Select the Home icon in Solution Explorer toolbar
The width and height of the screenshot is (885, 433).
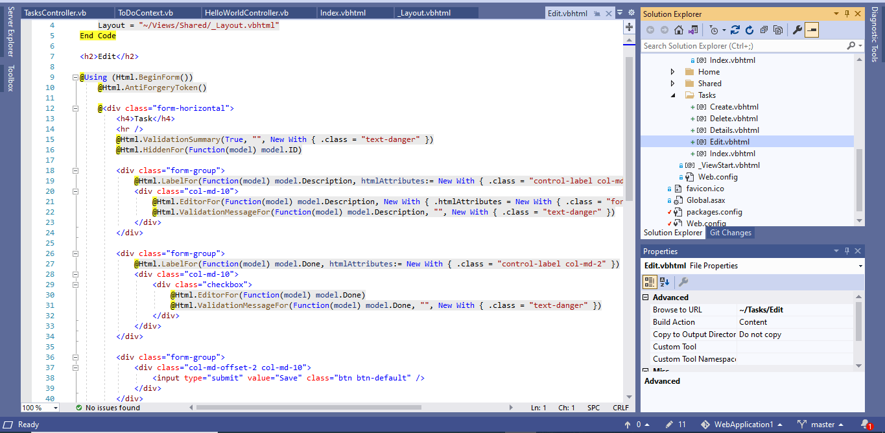pos(678,29)
